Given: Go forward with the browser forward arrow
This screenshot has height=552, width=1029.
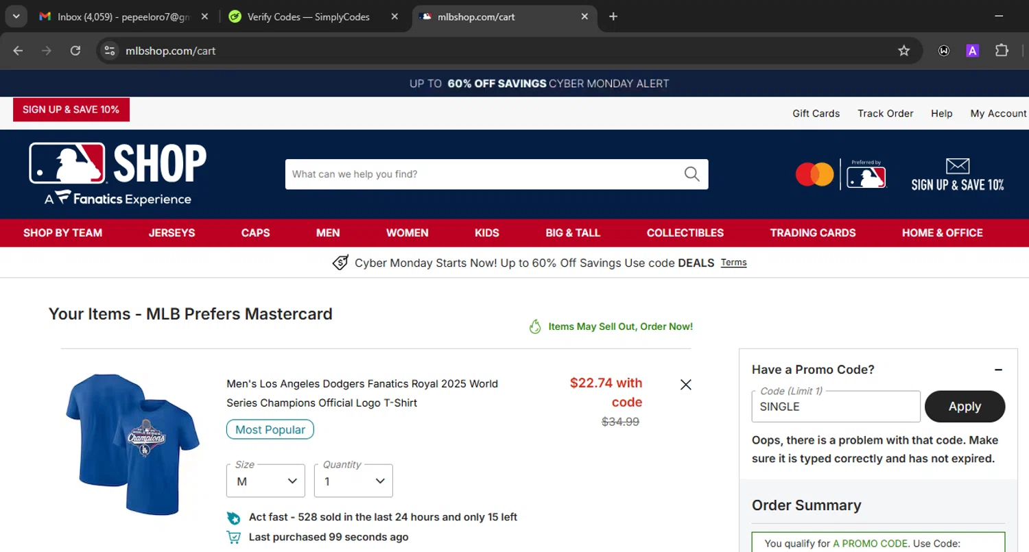Looking at the screenshot, I should click(x=47, y=51).
